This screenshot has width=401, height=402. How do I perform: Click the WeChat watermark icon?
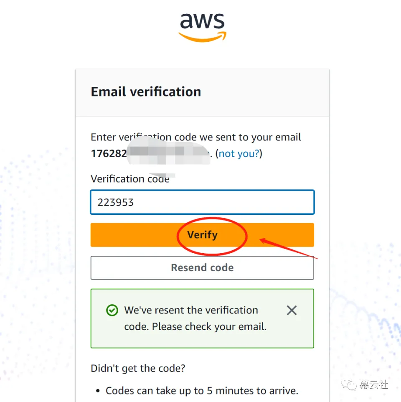point(349,385)
